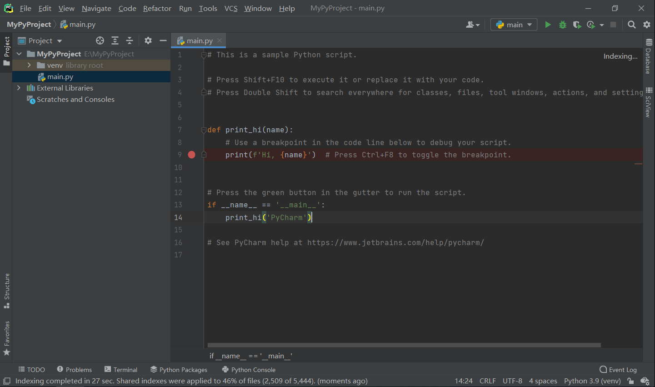Open Project panel options gear icon
655x387 pixels.
click(148, 40)
